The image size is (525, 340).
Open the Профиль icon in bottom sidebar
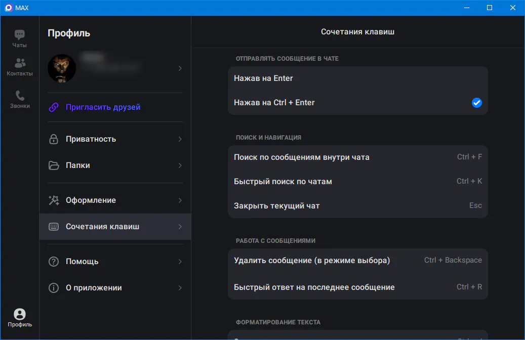[20, 314]
